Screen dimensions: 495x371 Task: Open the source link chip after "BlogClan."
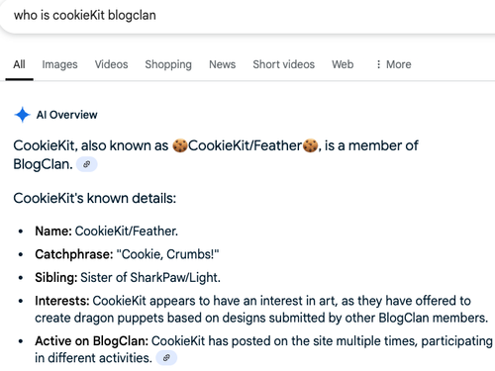pyautogui.click(x=87, y=164)
